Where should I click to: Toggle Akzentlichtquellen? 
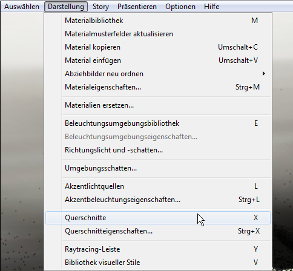pyautogui.click(x=158, y=186)
